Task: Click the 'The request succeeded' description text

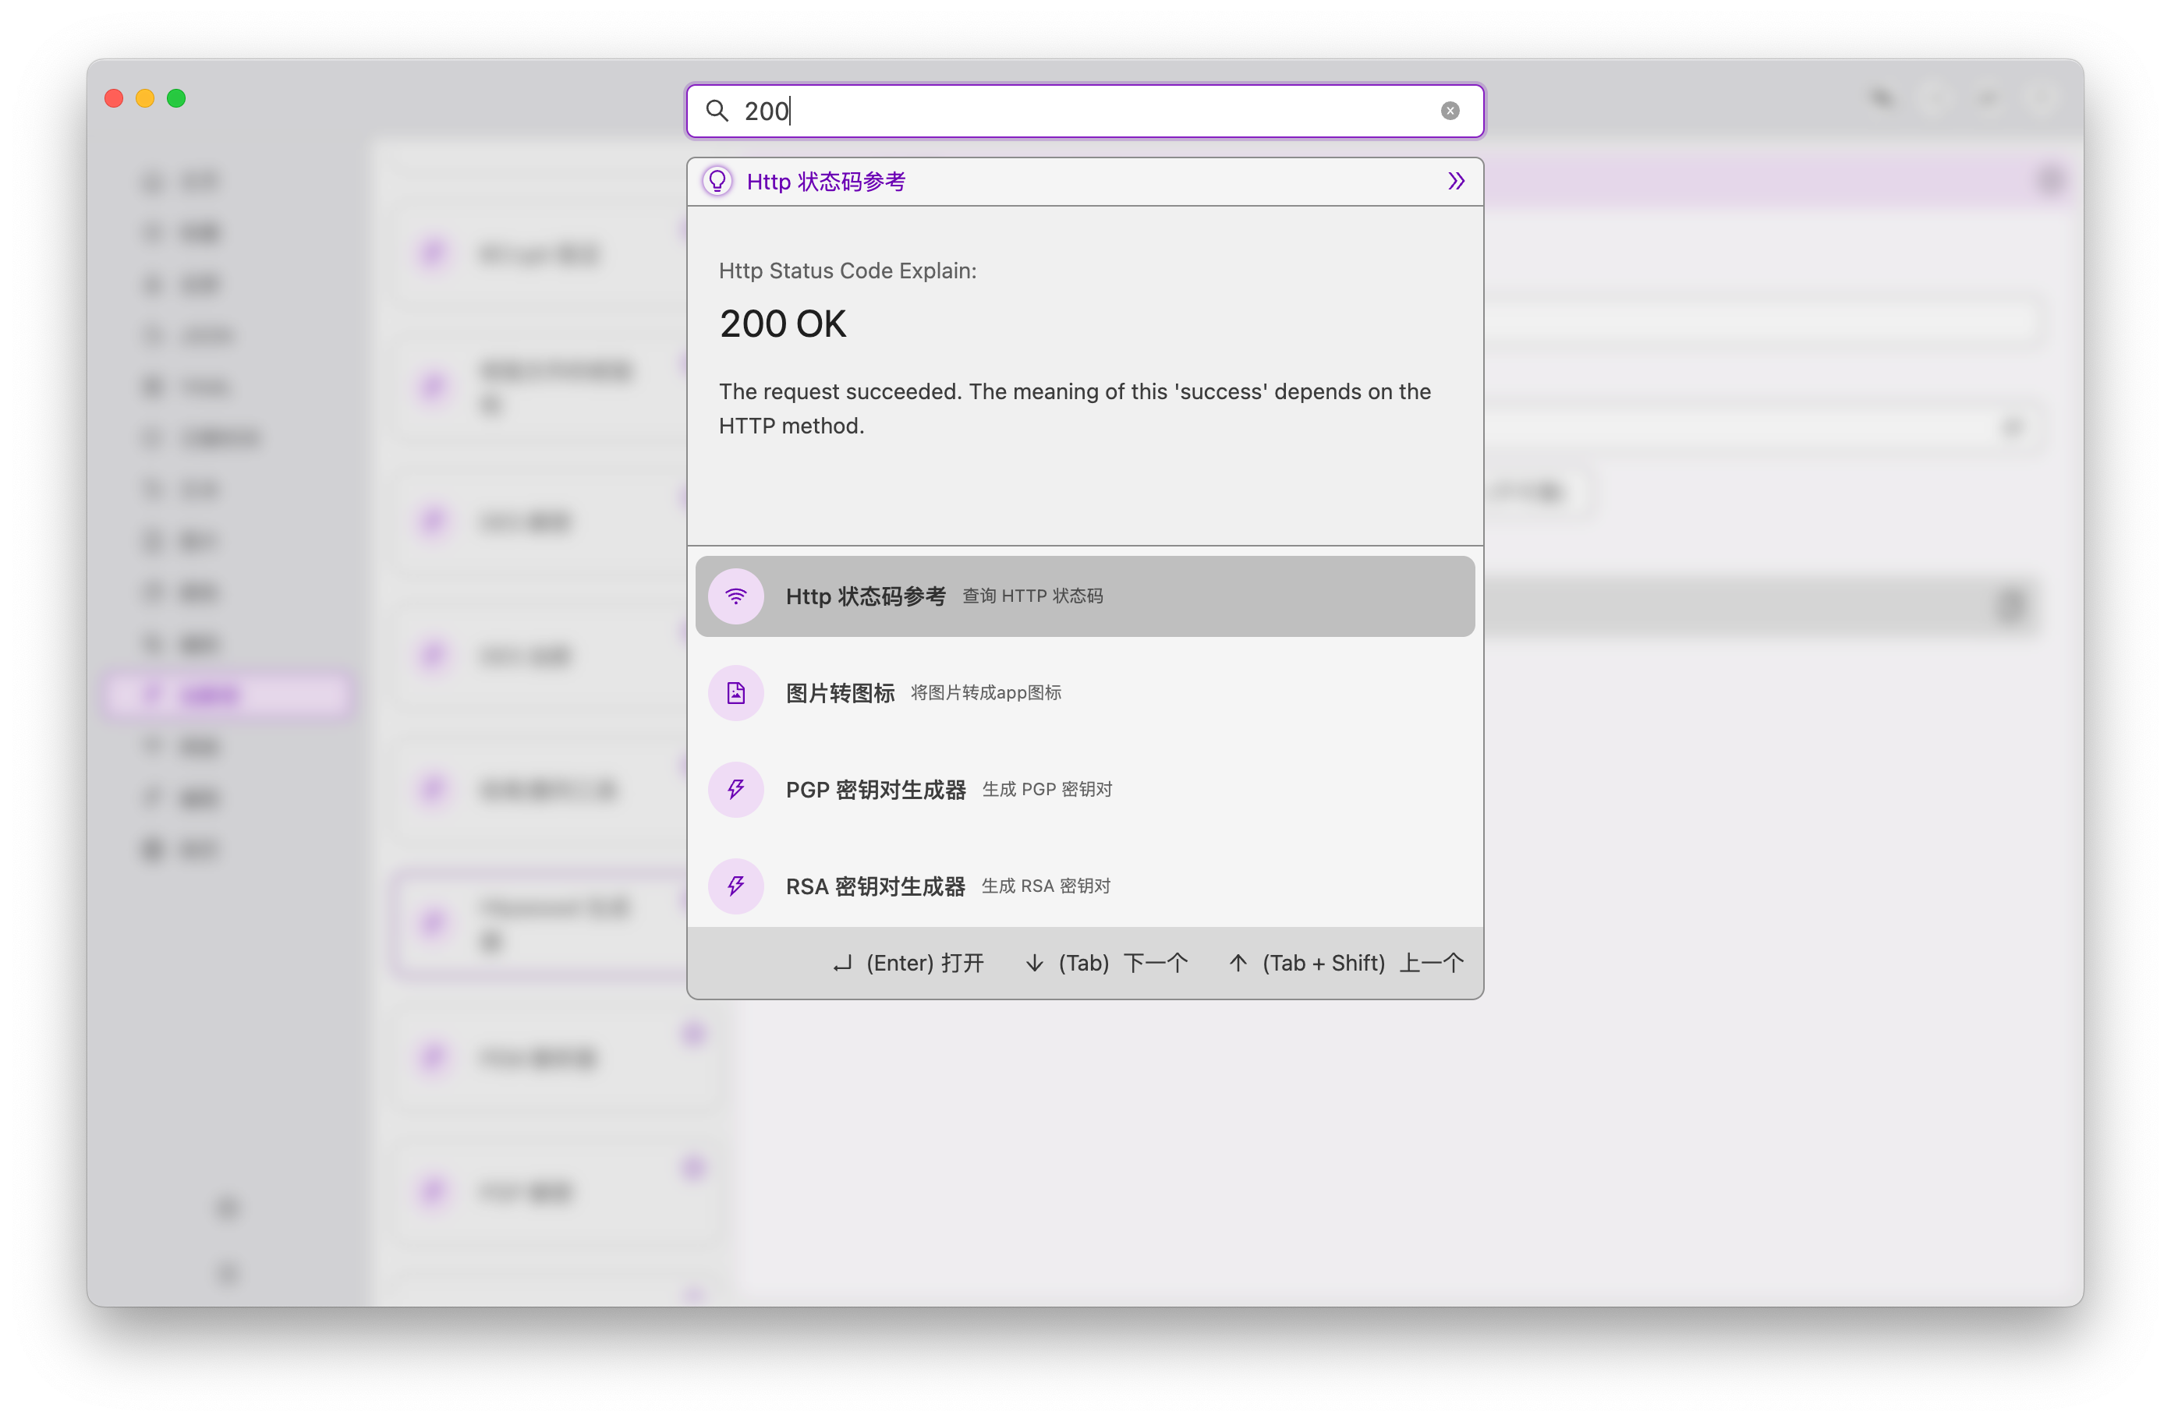Action: [x=1075, y=409]
